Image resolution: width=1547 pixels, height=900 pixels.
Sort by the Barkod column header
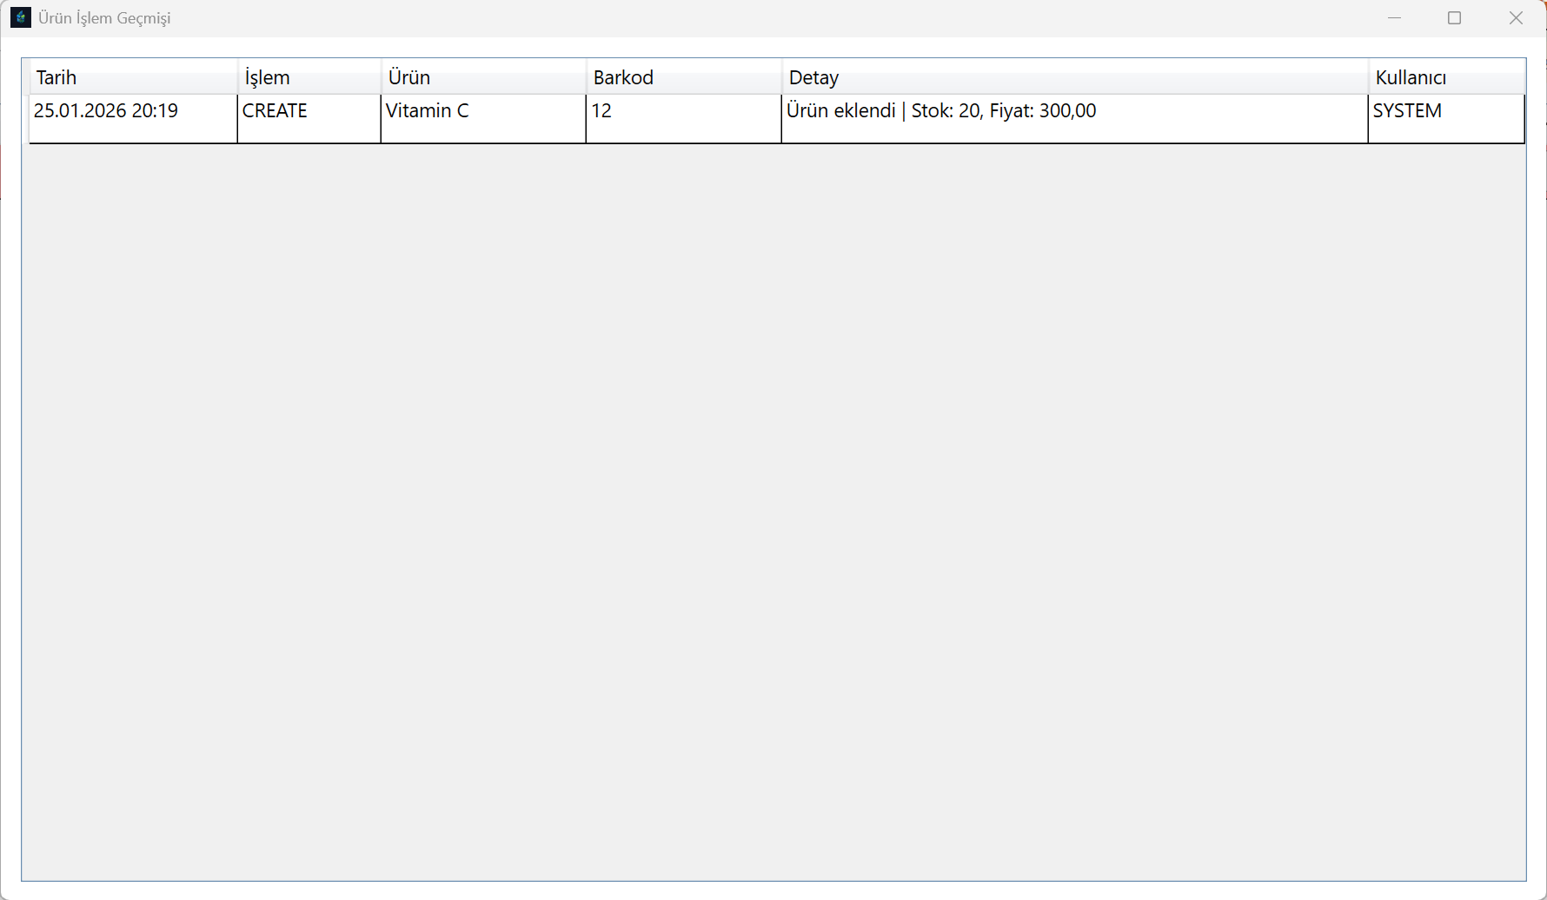[x=683, y=77]
